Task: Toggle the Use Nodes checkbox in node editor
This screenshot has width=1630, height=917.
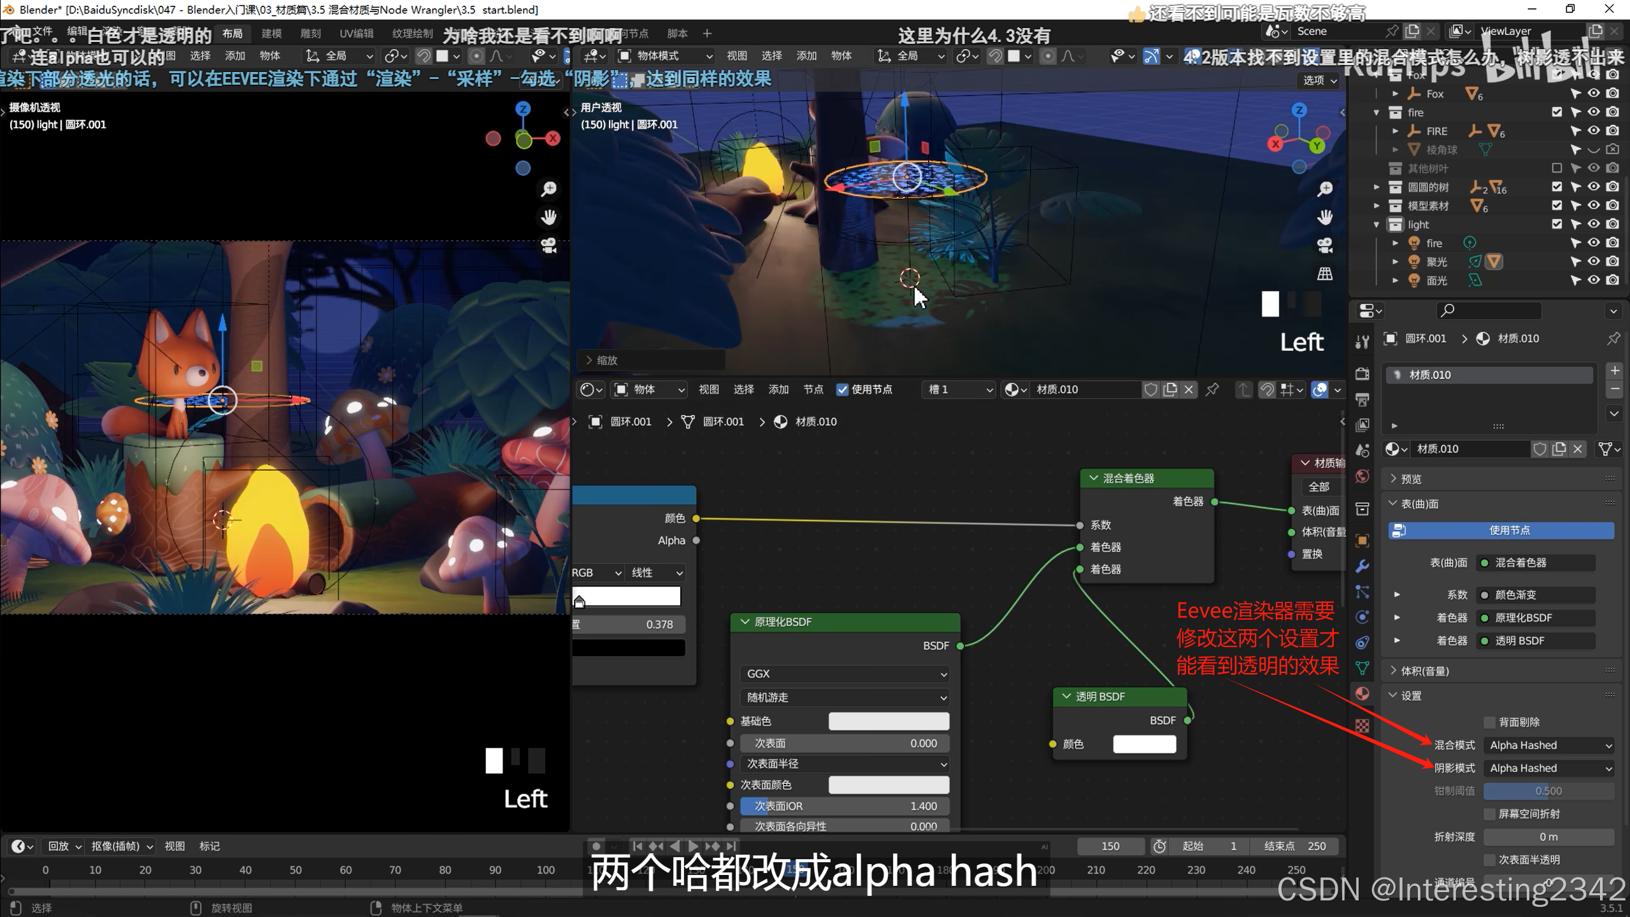Action: coord(842,389)
